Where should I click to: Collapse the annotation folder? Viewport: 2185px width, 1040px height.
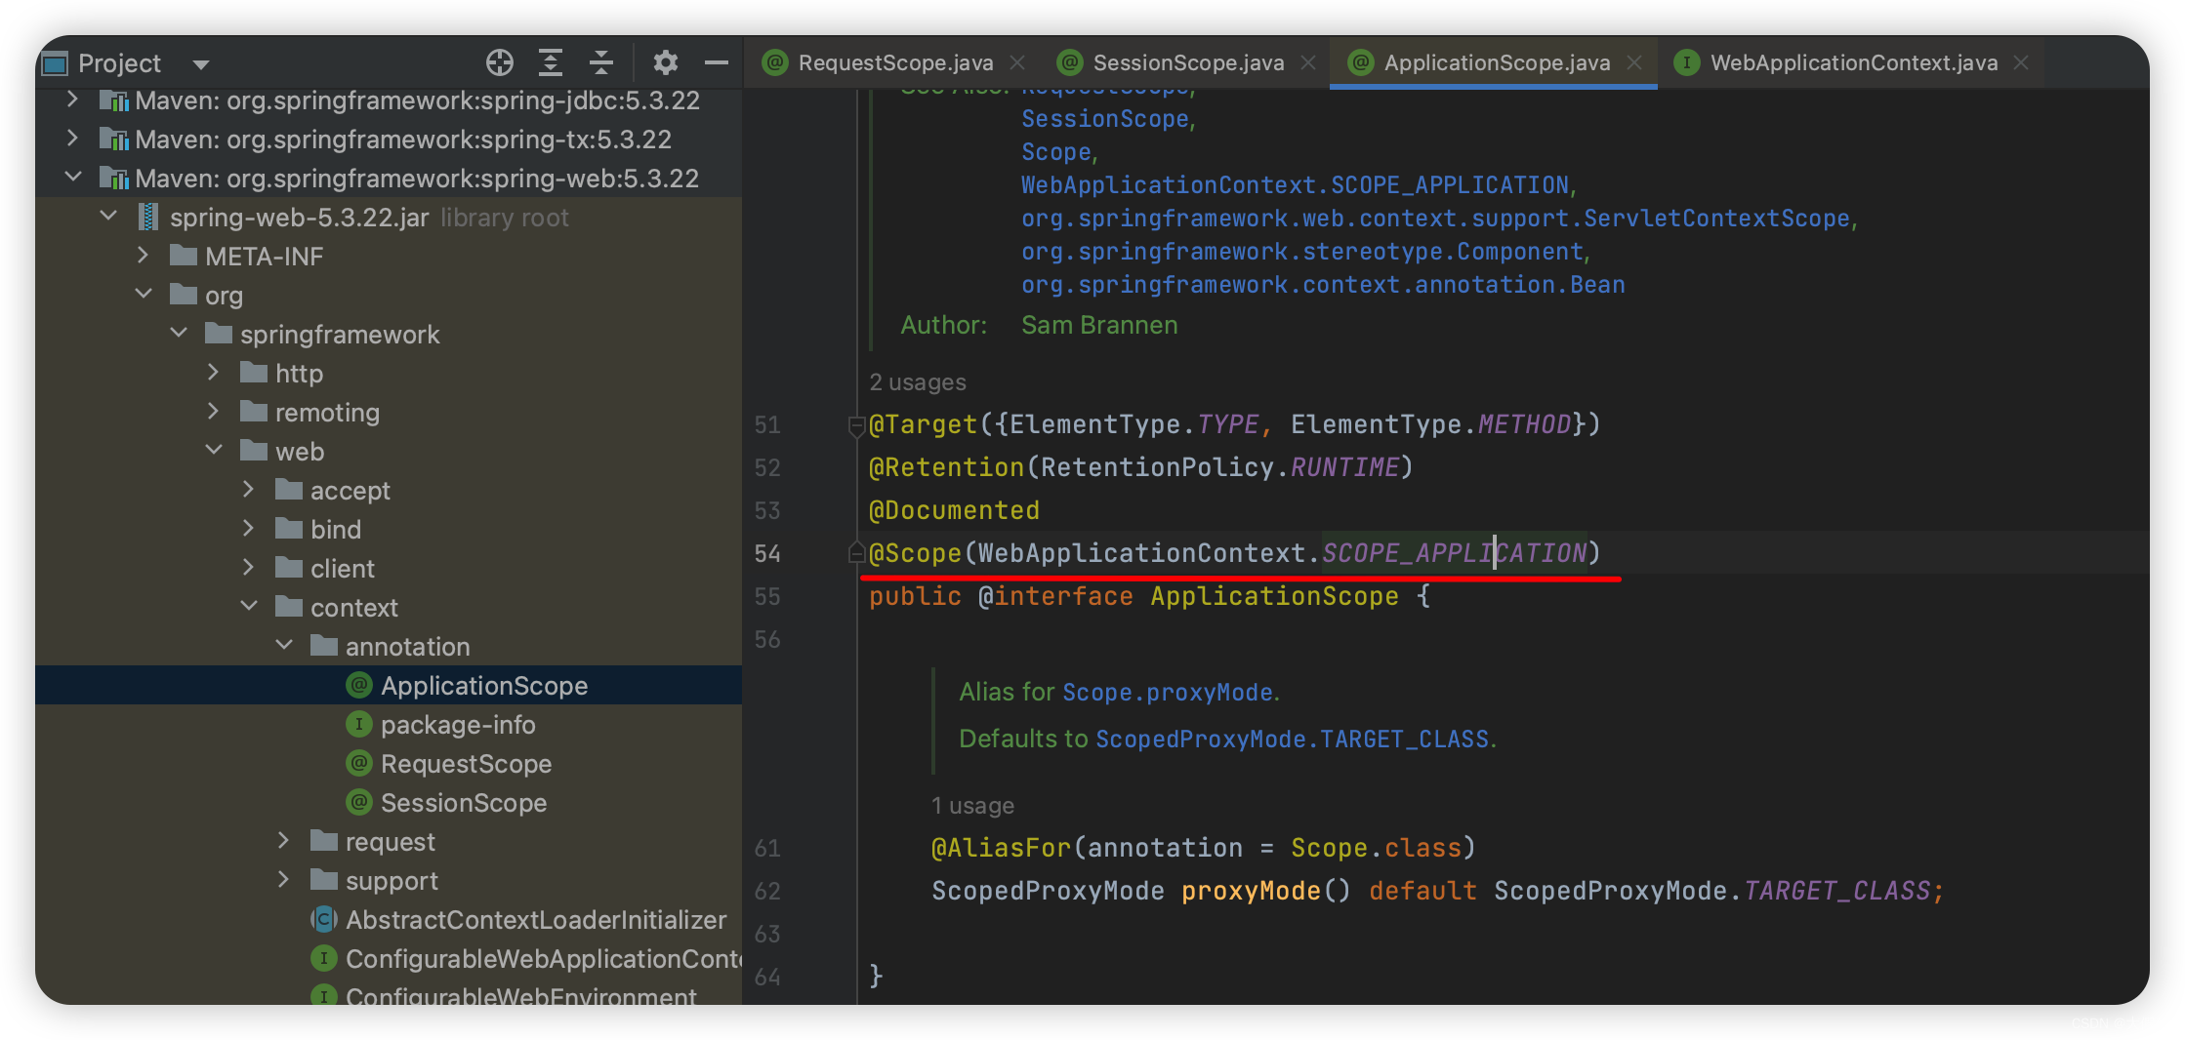[x=284, y=646]
